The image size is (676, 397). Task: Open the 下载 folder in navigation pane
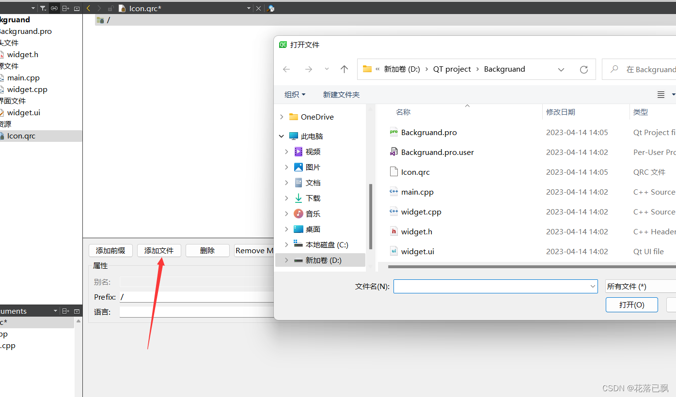(307, 198)
